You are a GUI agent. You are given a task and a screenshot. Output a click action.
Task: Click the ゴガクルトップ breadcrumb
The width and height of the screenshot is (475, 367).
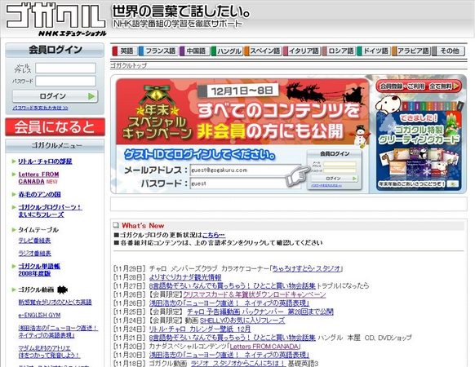128,65
